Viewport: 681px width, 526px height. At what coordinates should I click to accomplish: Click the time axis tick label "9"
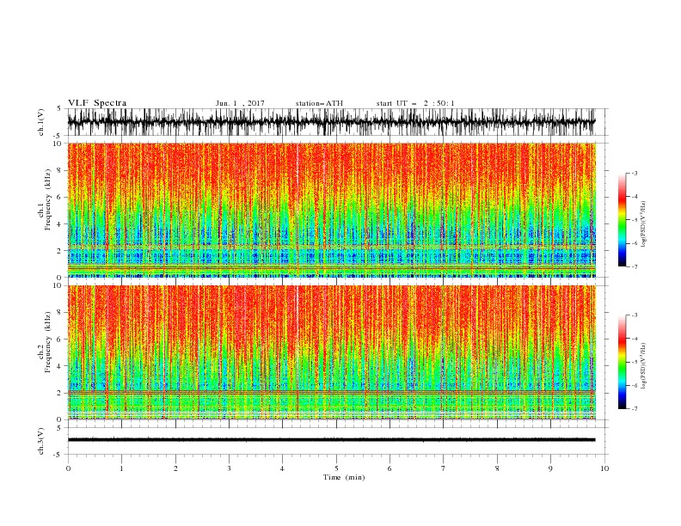550,468
